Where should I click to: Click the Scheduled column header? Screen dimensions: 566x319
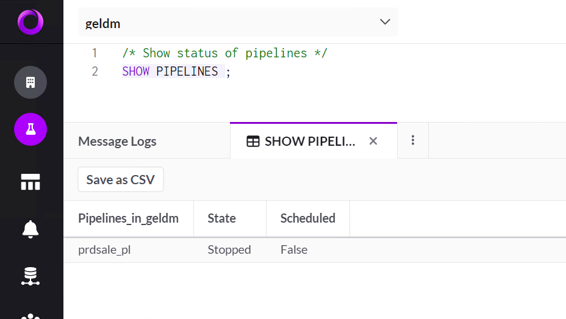tap(307, 218)
